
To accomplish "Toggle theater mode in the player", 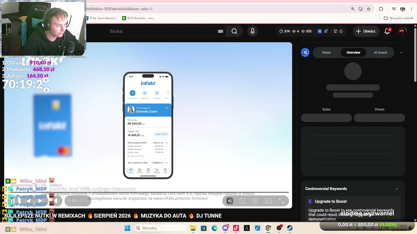I will pos(268,201).
